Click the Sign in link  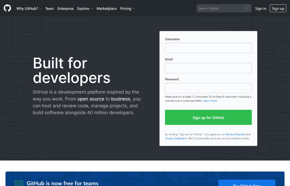point(261,8)
